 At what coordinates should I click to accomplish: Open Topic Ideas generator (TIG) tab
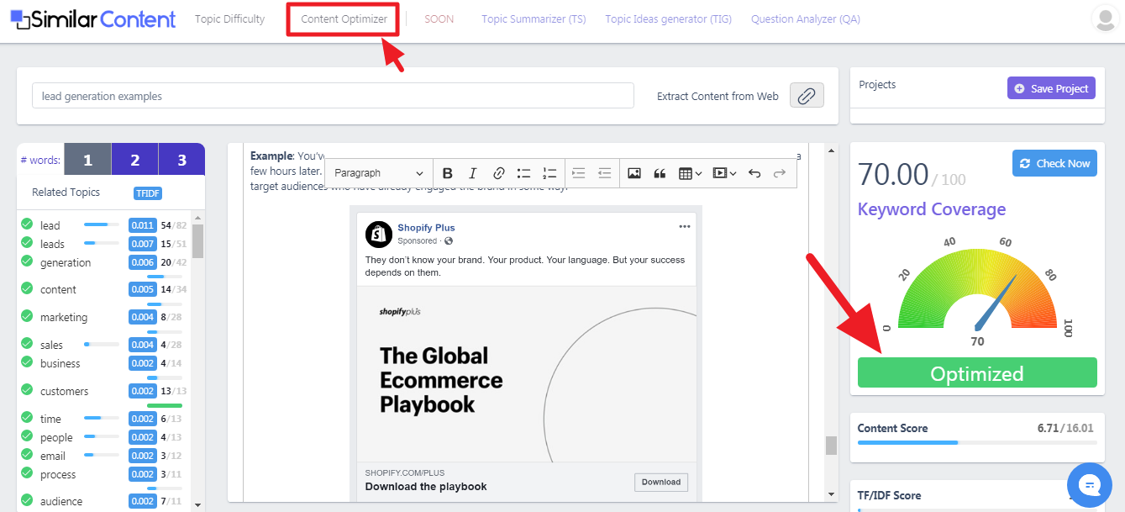669,18
